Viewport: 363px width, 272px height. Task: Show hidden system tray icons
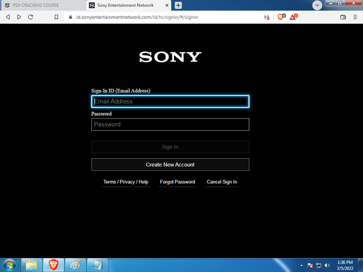(x=301, y=265)
